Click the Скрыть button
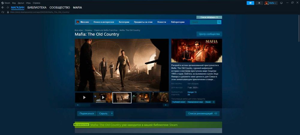The image size is (300, 135). click(103, 113)
